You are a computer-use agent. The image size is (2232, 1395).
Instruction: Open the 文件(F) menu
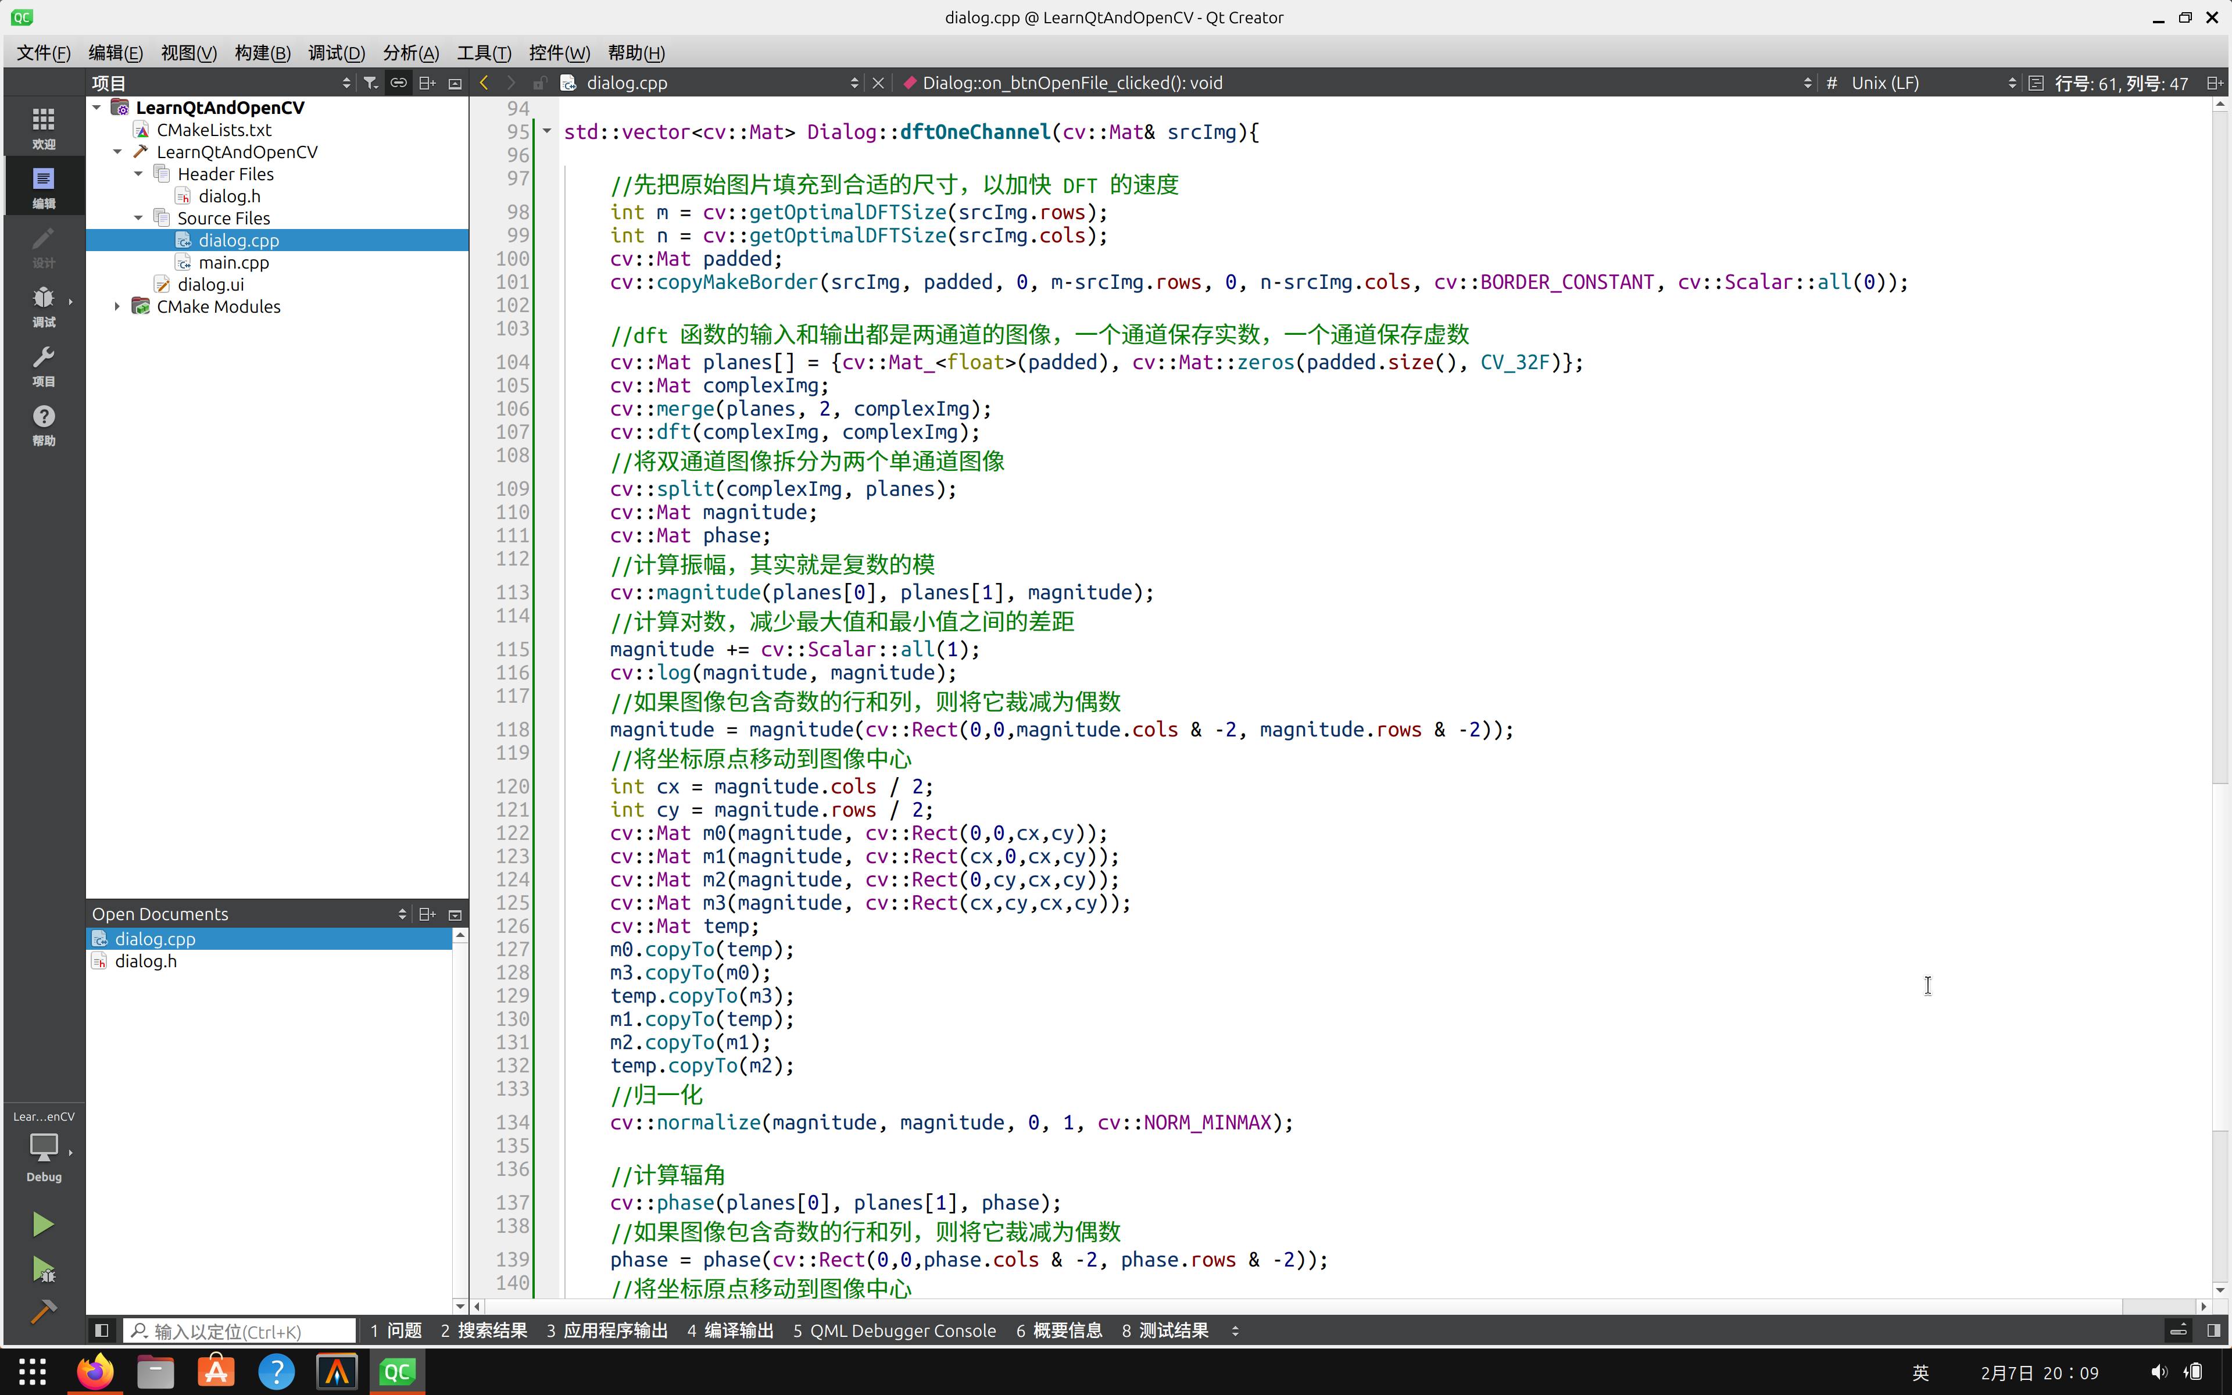(44, 52)
